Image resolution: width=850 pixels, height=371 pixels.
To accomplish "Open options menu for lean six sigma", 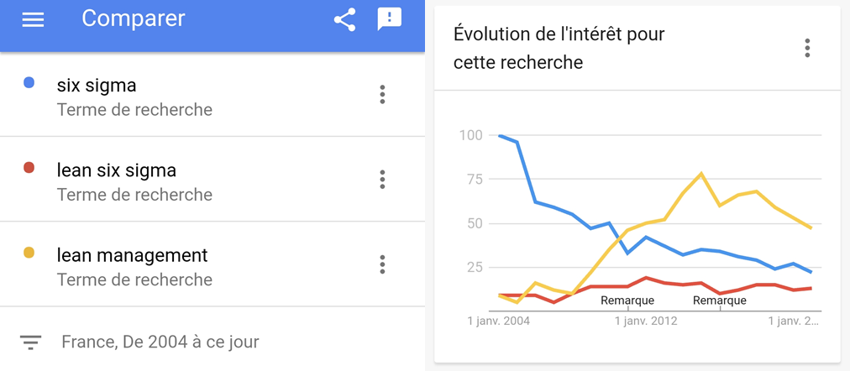I will point(382,179).
